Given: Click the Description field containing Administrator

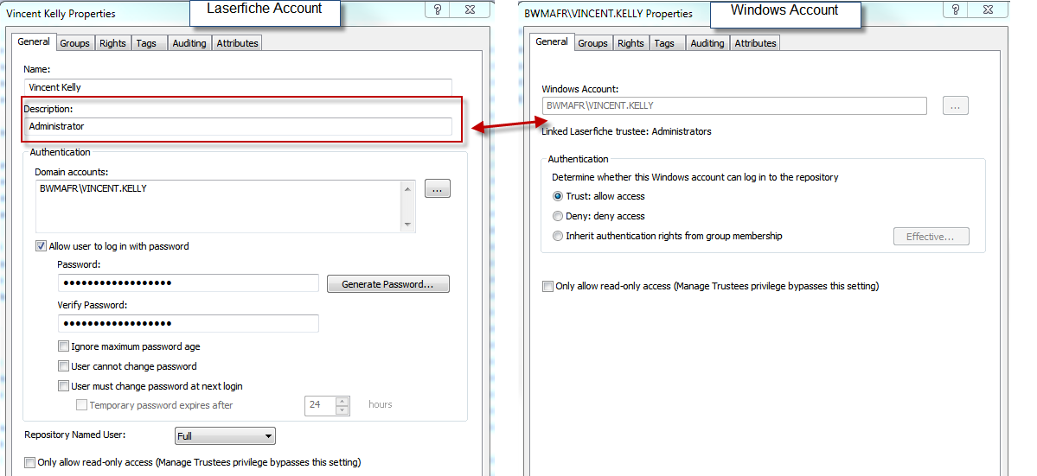Looking at the screenshot, I should coord(238,126).
